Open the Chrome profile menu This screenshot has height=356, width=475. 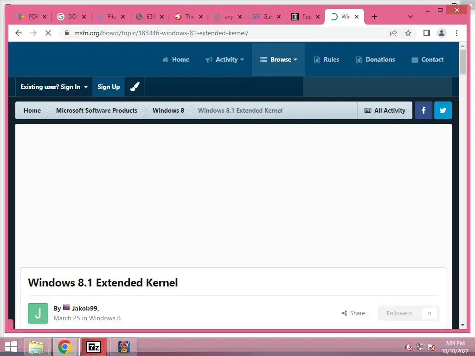442,33
